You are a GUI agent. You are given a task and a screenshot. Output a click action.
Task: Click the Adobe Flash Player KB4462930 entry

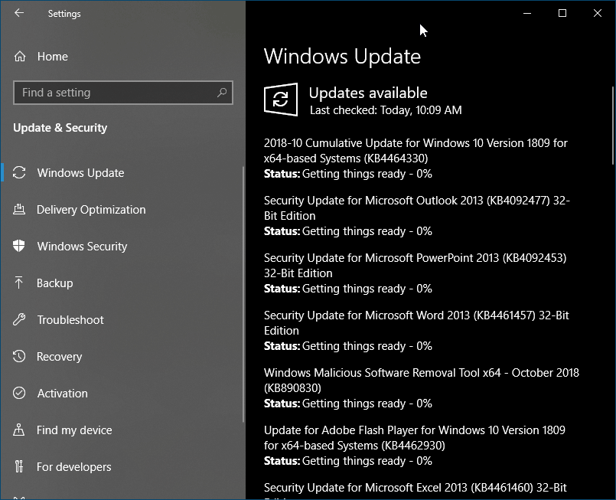tap(415, 437)
